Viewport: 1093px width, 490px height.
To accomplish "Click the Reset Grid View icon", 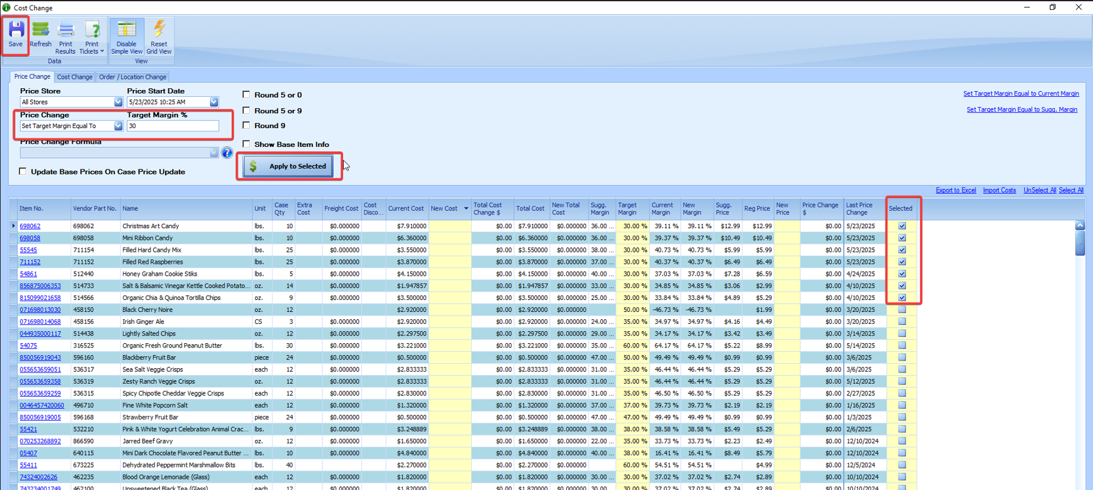I will click(x=159, y=36).
